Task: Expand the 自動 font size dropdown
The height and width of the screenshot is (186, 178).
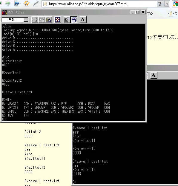Action: 26,20
